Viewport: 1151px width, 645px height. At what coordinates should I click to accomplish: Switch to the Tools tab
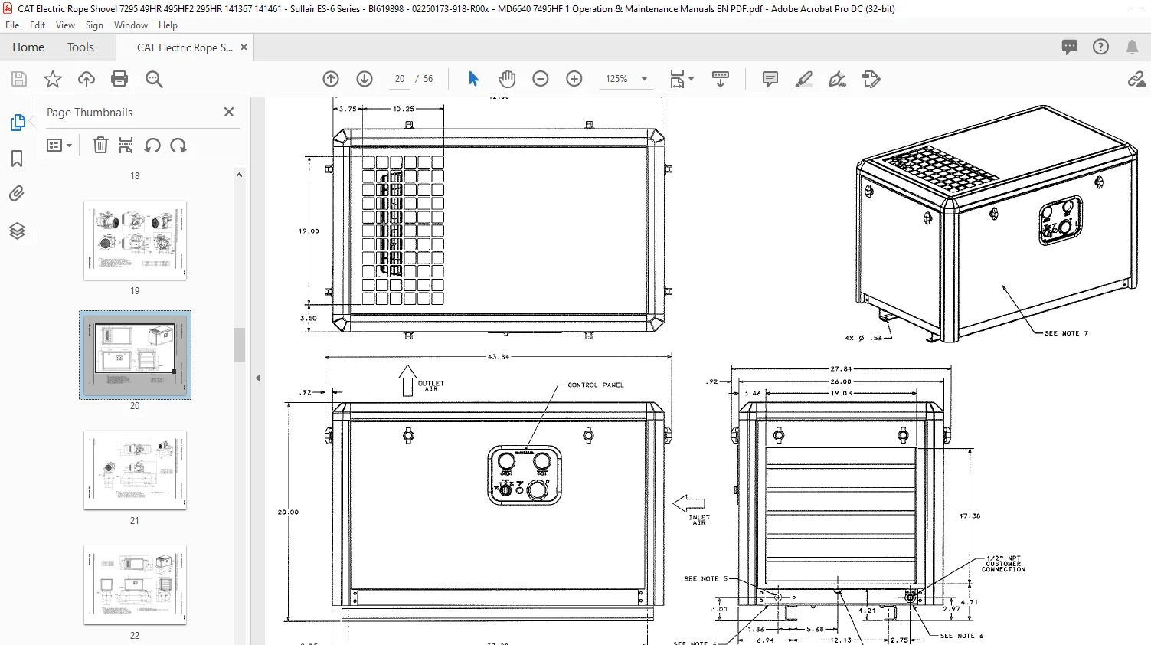(x=80, y=47)
